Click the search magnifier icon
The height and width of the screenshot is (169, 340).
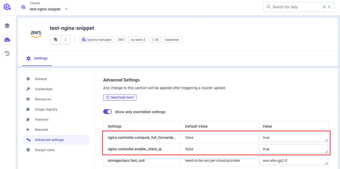[x=268, y=7]
